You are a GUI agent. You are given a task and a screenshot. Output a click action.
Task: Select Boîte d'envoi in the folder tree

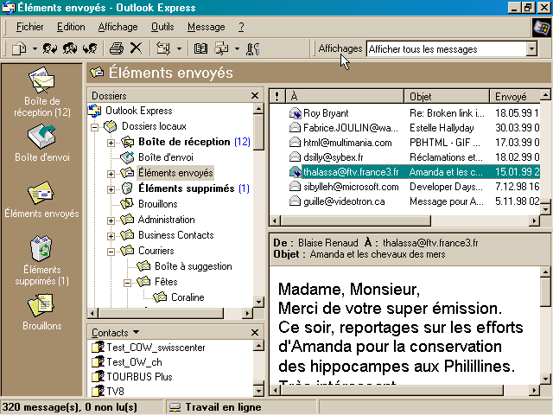[x=166, y=157]
